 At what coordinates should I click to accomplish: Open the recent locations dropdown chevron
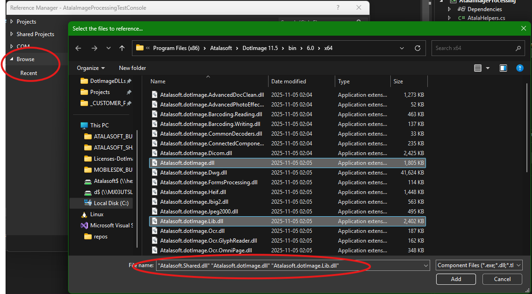[x=108, y=48]
